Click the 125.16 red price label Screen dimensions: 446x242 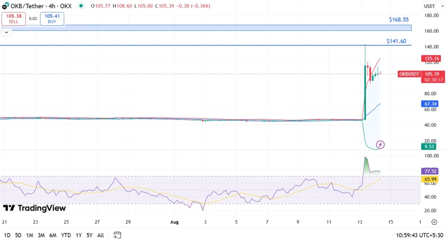(x=431, y=59)
